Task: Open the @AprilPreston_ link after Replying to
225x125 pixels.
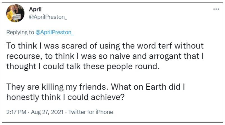Action: (55, 32)
